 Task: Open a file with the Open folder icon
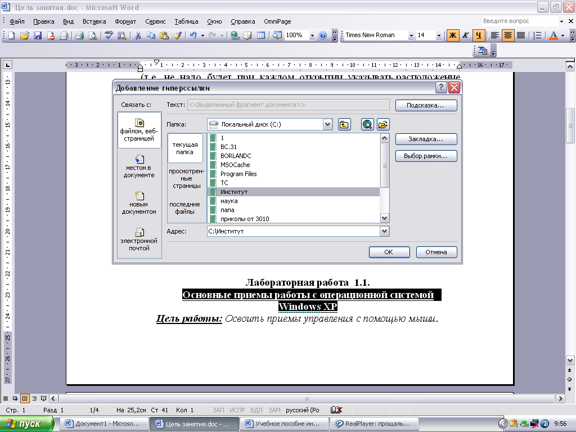25,35
